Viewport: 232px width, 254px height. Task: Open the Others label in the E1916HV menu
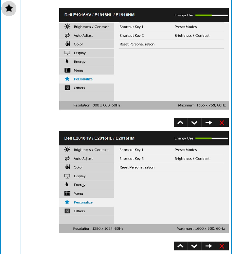point(79,88)
